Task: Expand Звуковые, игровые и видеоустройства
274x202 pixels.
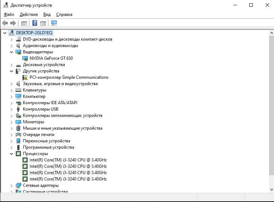Action: tap(12, 84)
